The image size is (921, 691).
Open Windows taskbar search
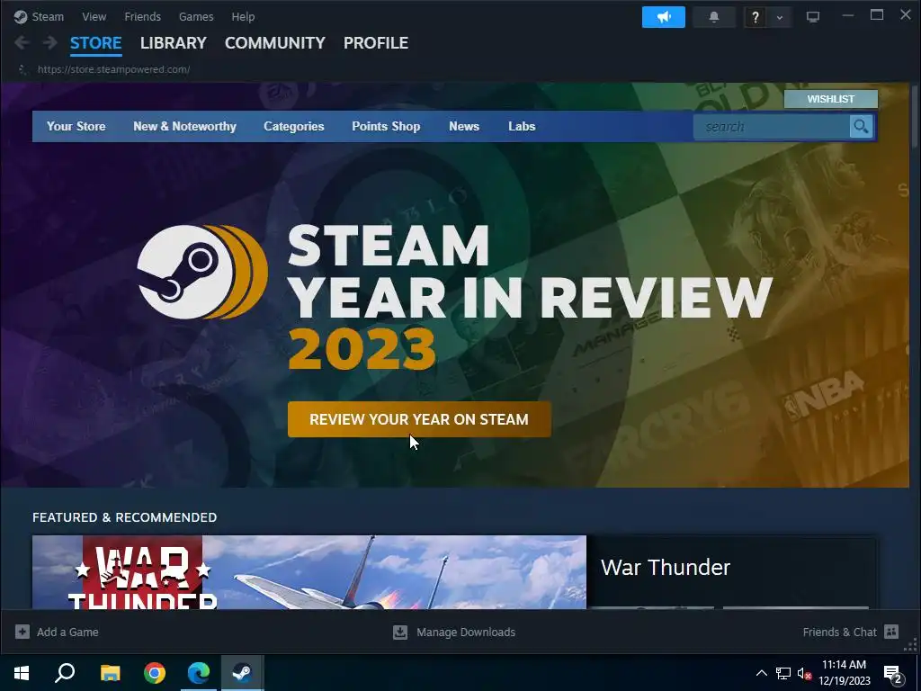tap(65, 672)
